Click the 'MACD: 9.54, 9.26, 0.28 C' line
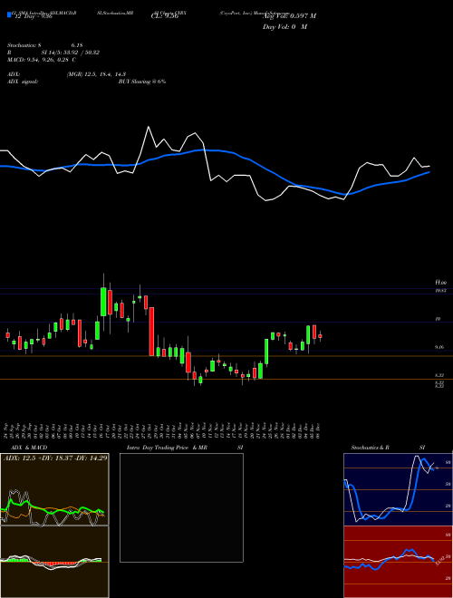This screenshot has width=453, height=598. (x=42, y=60)
